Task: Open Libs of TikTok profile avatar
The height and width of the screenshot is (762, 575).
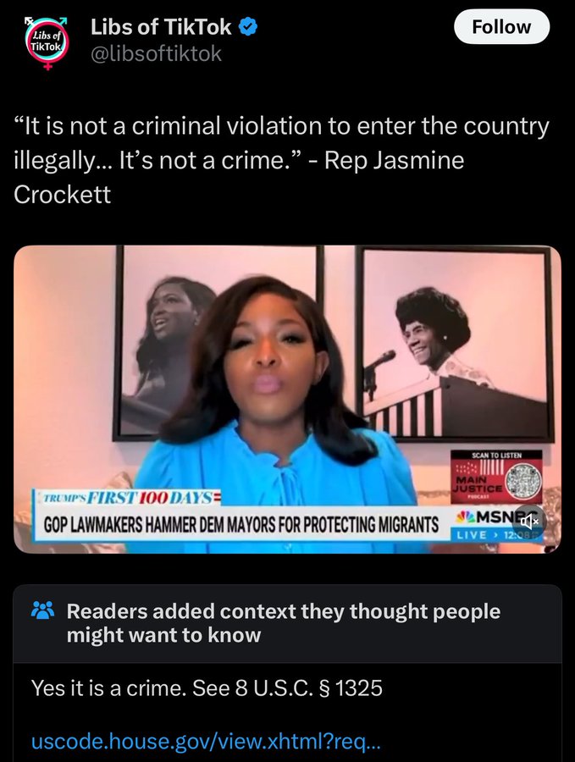Action: pyautogui.click(x=47, y=43)
